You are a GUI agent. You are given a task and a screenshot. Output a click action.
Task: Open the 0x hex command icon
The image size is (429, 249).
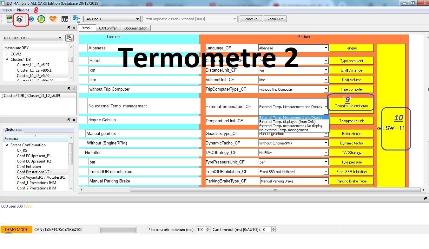pyautogui.click(x=65, y=19)
